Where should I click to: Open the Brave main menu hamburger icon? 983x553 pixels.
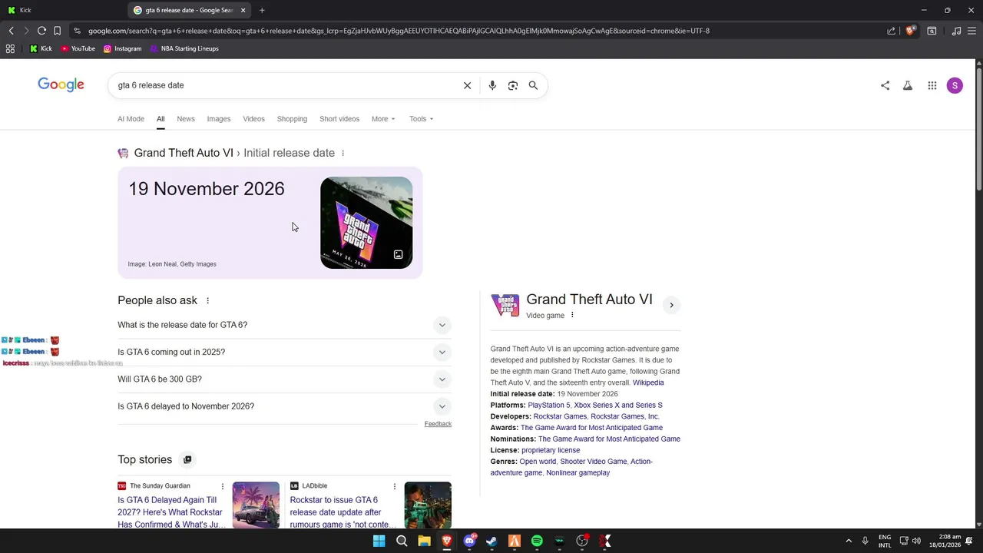coord(972,31)
